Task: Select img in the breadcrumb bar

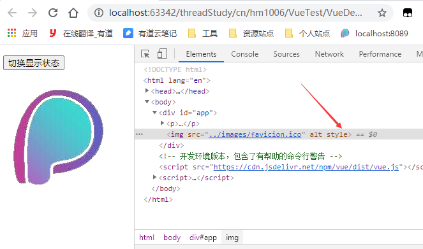Action: click(x=232, y=238)
